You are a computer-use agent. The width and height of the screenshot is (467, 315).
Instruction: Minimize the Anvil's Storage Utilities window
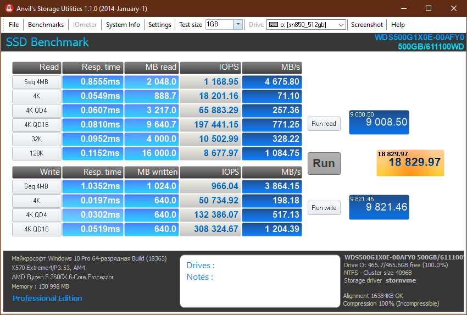(x=404, y=8)
